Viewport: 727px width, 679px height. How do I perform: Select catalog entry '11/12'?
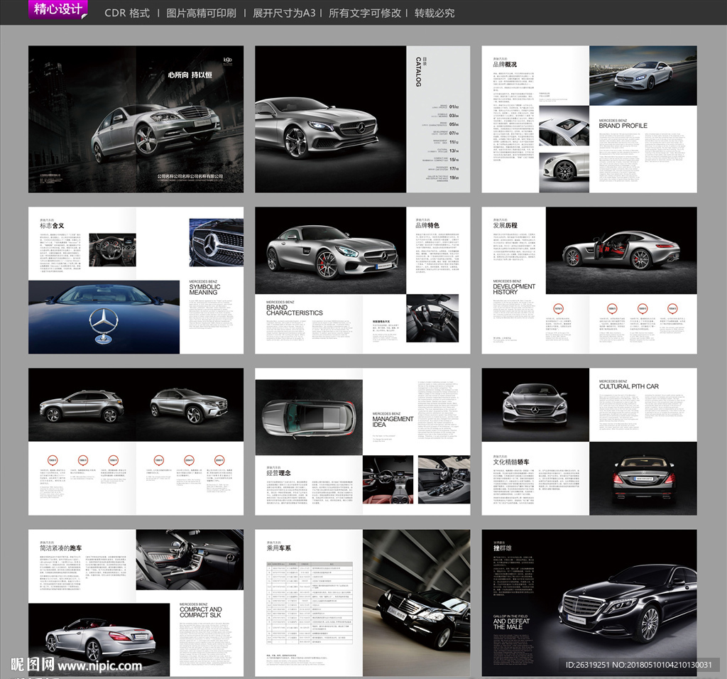[x=454, y=142]
